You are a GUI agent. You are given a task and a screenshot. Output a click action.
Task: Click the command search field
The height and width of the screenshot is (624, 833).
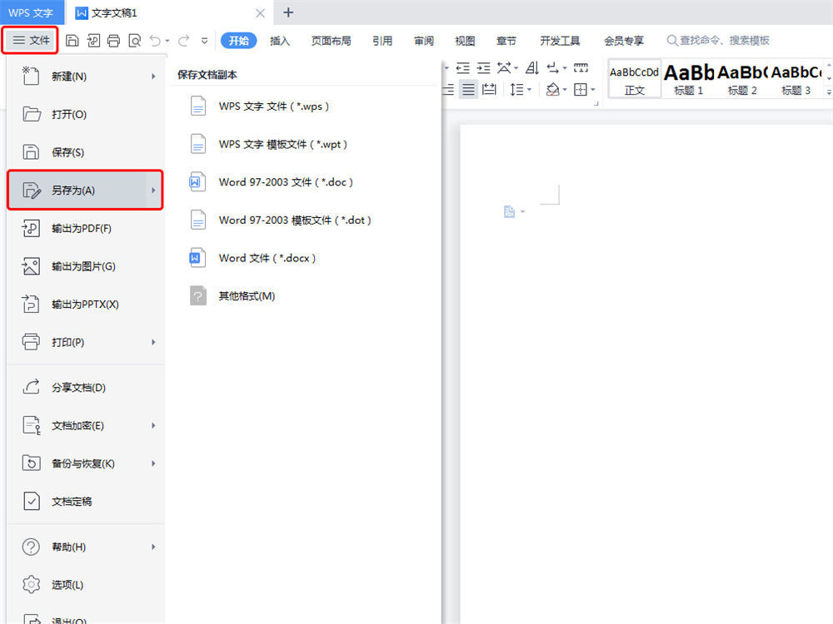(x=723, y=40)
